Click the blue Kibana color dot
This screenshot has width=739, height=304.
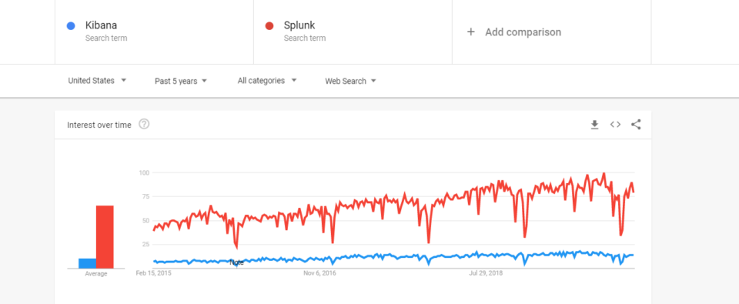71,26
